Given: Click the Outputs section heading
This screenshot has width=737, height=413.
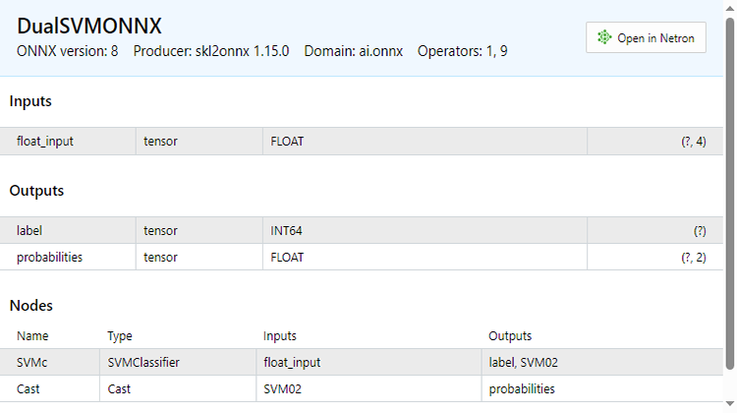Looking at the screenshot, I should click(x=36, y=191).
